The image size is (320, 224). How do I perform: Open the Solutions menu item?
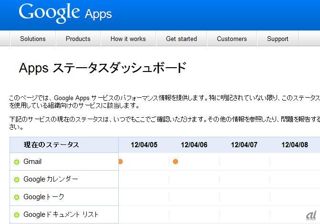point(33,39)
